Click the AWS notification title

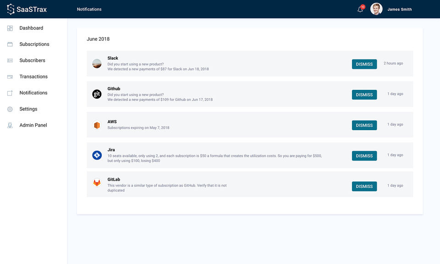[x=112, y=122]
